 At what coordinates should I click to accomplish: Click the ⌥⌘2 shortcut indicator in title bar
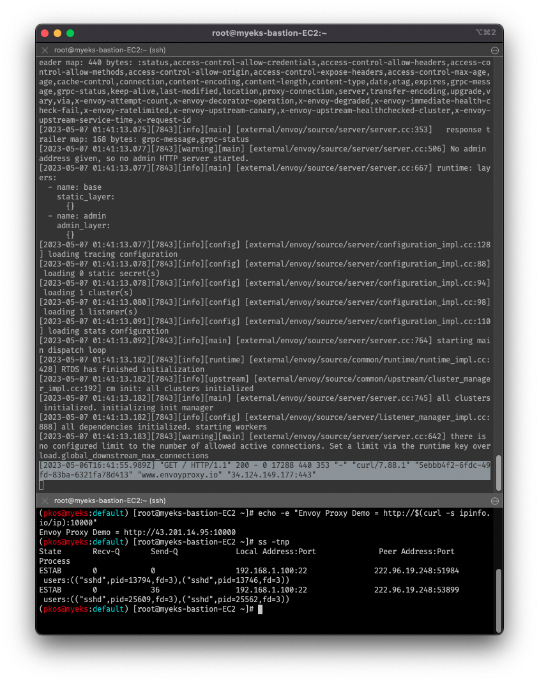(x=485, y=33)
